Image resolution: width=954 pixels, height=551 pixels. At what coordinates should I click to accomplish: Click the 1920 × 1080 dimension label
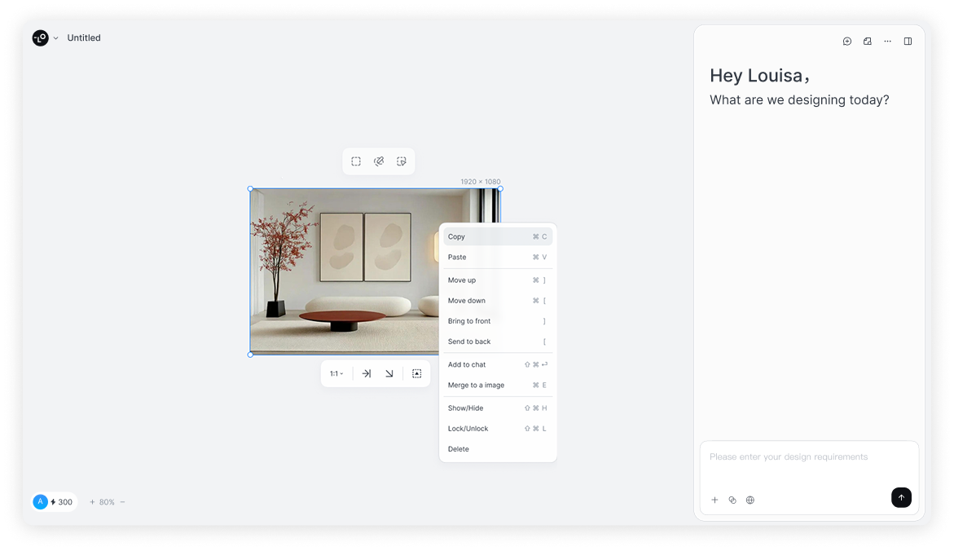click(x=481, y=182)
